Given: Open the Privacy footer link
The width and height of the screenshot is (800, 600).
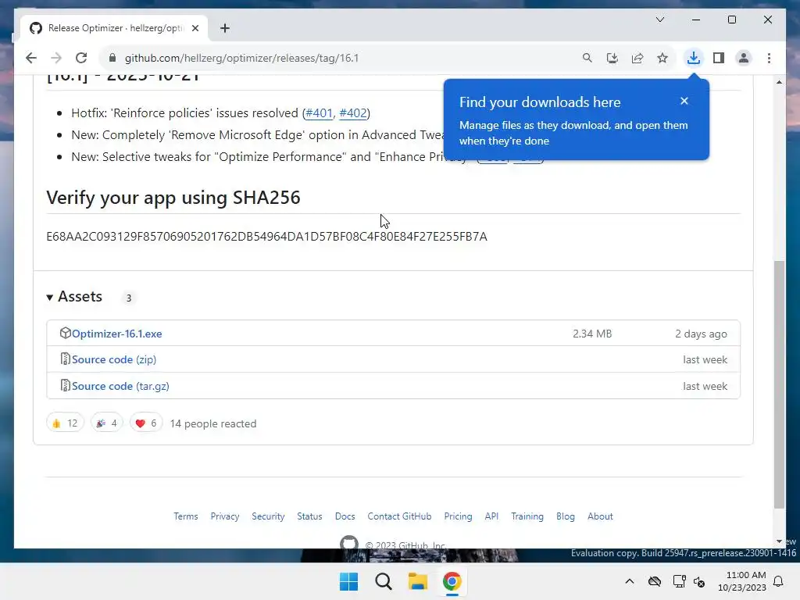Looking at the screenshot, I should coord(225,516).
